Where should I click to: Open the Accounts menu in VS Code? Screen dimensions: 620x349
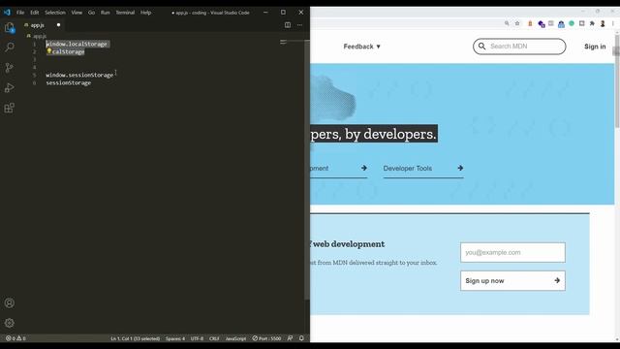(10, 302)
